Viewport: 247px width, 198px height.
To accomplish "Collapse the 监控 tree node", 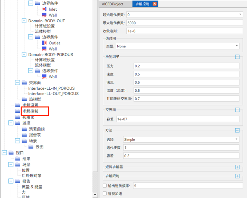I will tap(11, 123).
